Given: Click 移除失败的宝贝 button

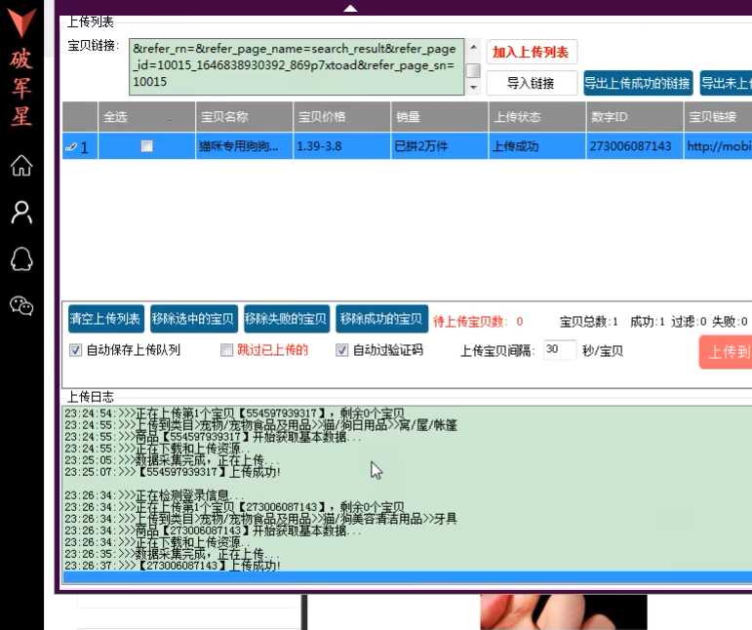Looking at the screenshot, I should pyautogui.click(x=287, y=319).
